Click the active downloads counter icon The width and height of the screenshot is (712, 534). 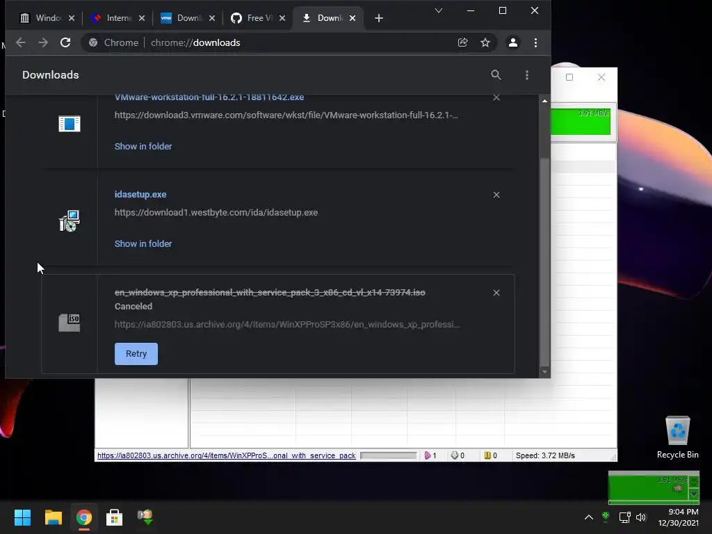428,455
